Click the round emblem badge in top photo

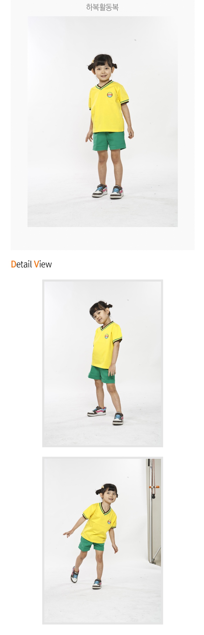pyautogui.click(x=110, y=94)
